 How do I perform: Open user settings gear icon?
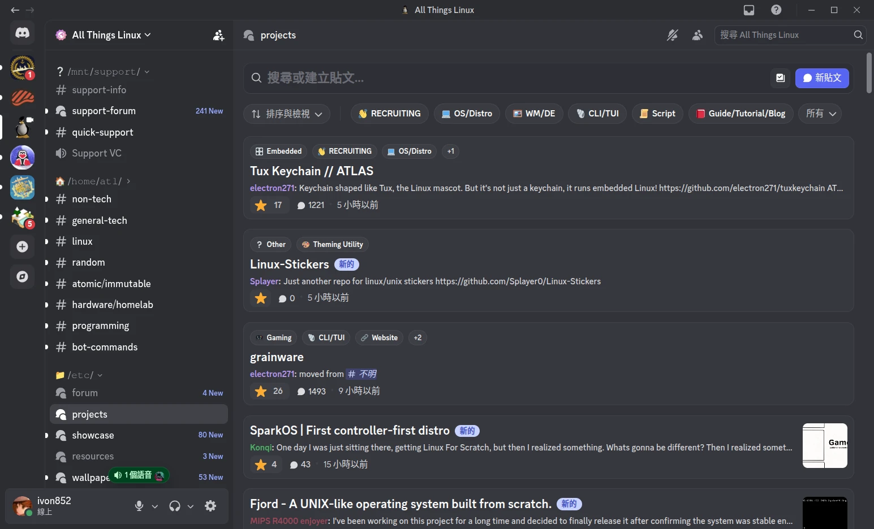coord(210,506)
